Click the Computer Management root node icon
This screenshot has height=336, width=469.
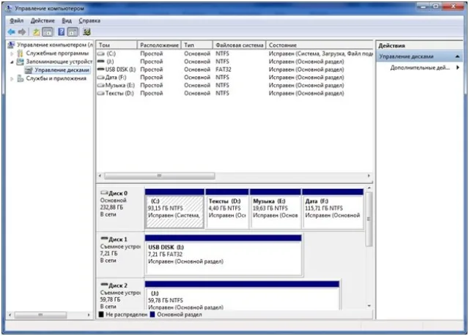(x=11, y=45)
